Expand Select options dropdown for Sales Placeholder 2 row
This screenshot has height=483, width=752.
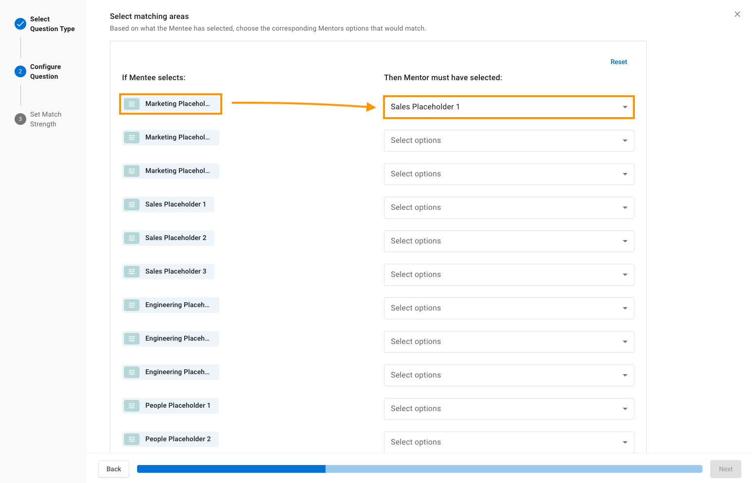coord(508,241)
